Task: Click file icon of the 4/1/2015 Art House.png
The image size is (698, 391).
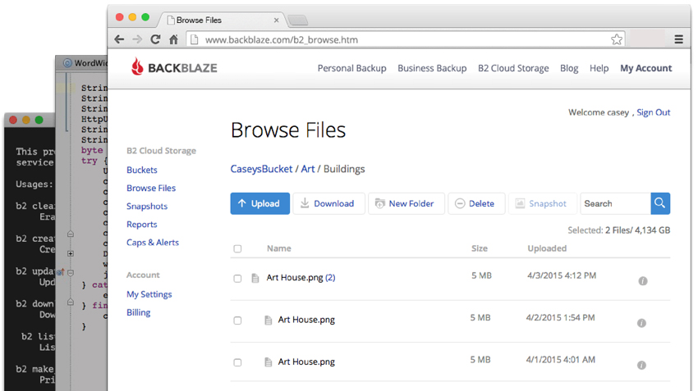Action: point(268,362)
